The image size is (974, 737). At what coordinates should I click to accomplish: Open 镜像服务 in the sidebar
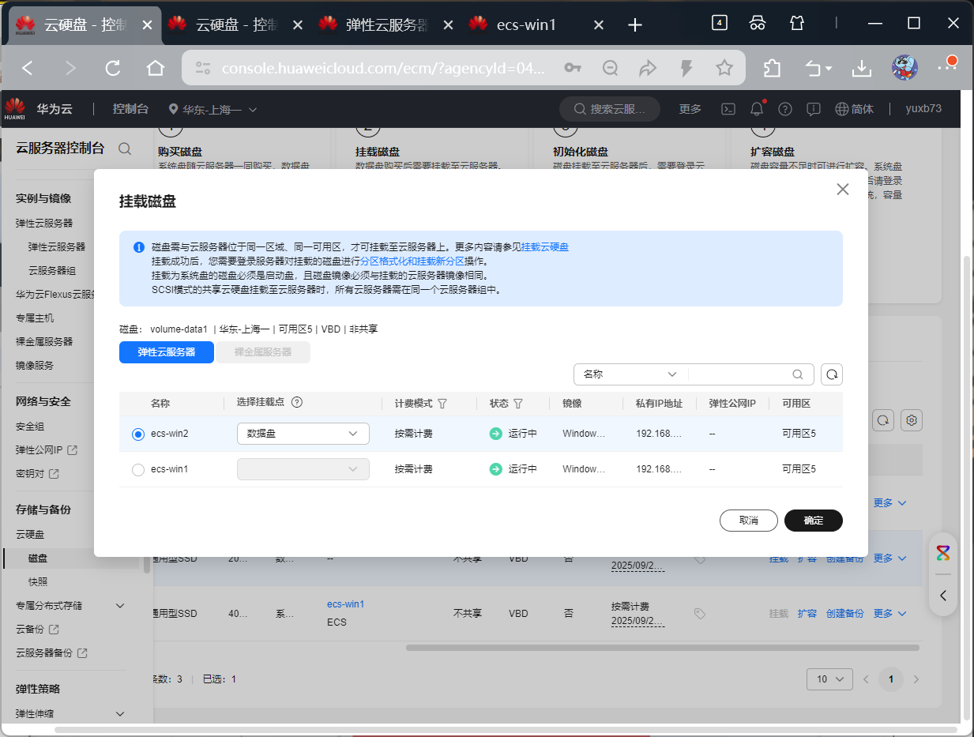pyautogui.click(x=35, y=365)
